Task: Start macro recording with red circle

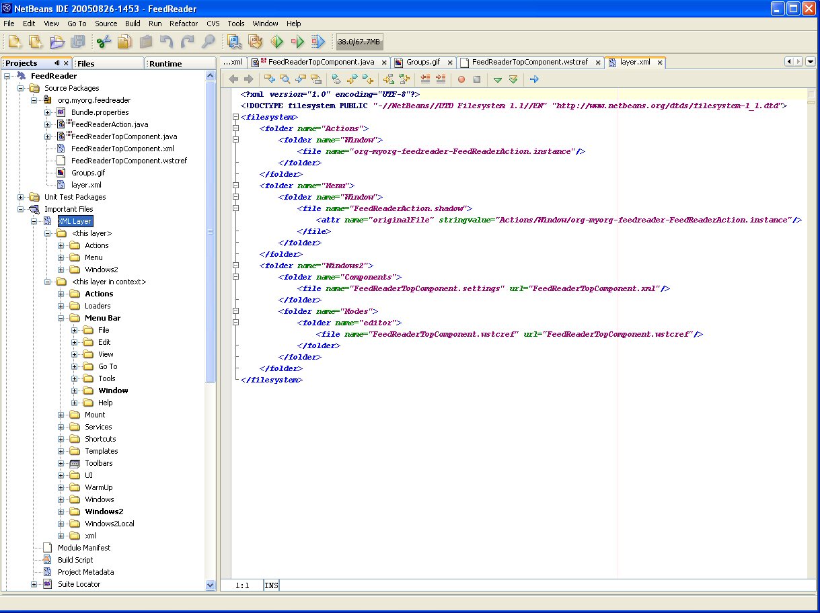Action: [x=461, y=79]
